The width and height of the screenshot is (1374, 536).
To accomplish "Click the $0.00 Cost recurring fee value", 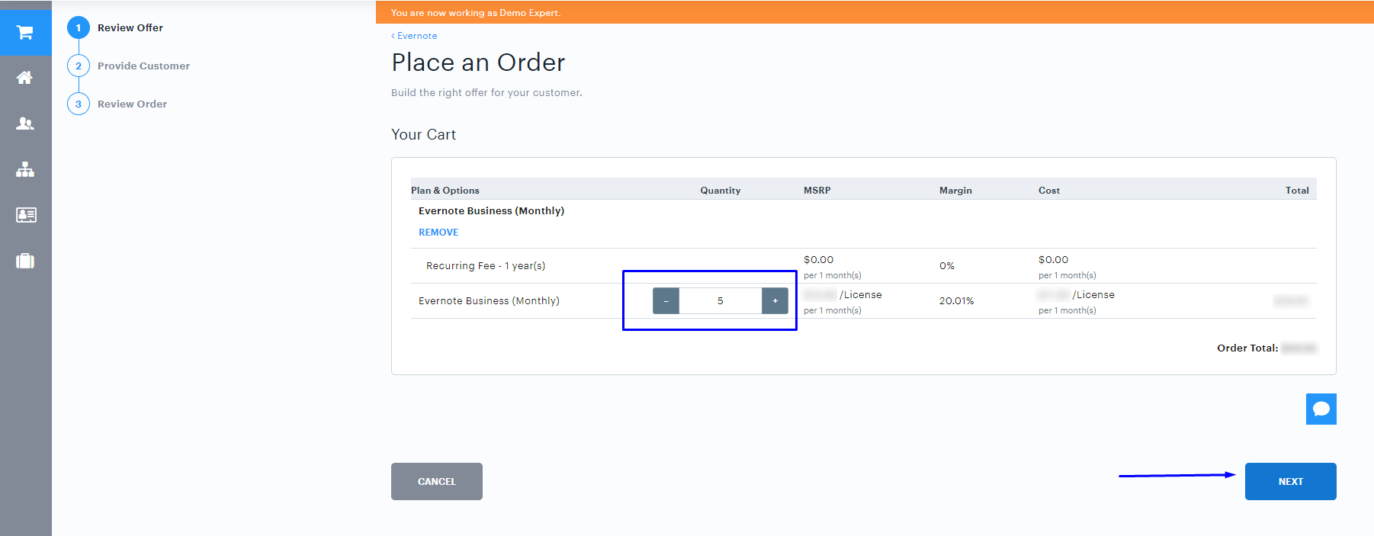I will click(1054, 260).
